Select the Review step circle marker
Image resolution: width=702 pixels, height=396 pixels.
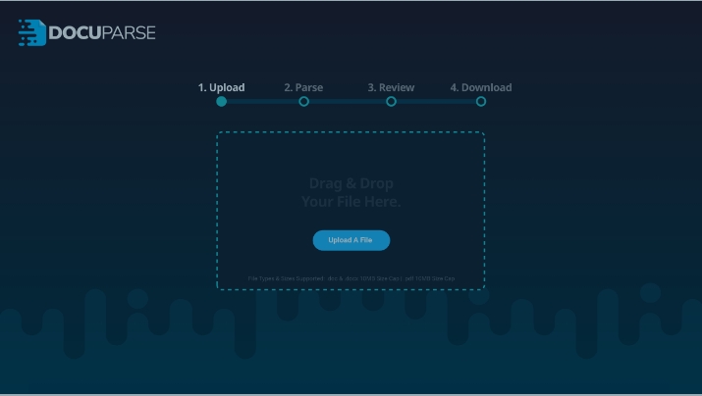[x=391, y=101]
